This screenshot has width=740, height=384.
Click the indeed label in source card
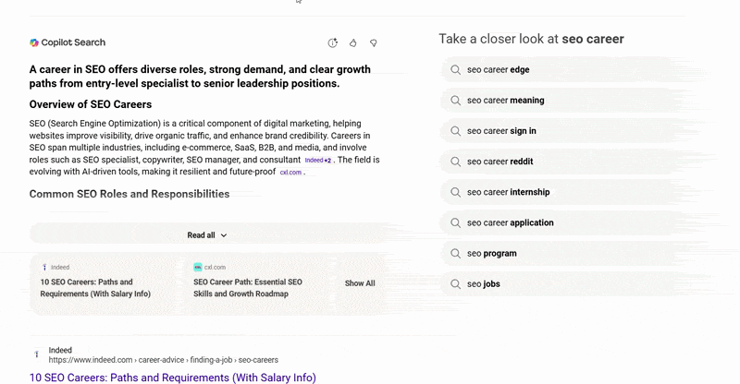[60, 267]
